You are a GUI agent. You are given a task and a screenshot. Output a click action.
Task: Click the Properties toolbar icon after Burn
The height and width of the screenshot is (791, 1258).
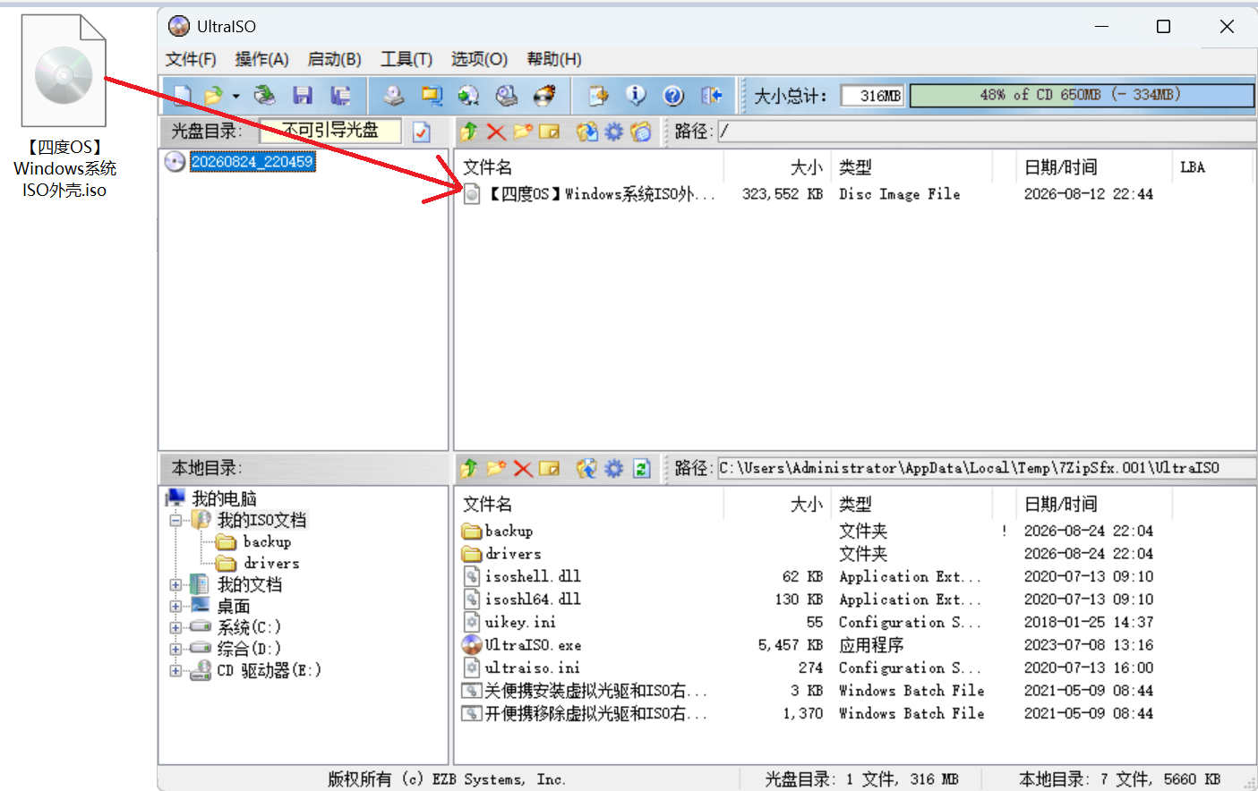click(x=598, y=96)
